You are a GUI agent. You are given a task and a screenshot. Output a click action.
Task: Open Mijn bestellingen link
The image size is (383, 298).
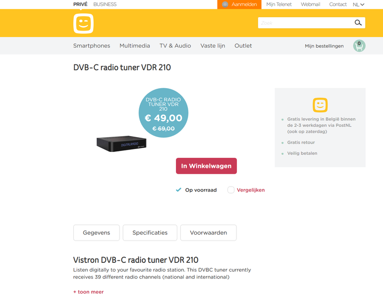(324, 46)
